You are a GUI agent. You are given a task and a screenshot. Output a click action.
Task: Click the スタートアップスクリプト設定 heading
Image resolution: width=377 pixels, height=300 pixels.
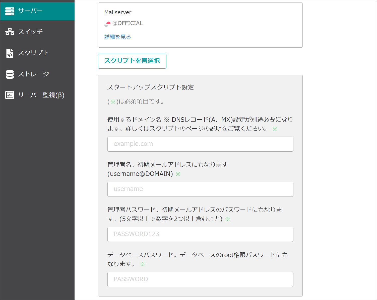(x=150, y=87)
